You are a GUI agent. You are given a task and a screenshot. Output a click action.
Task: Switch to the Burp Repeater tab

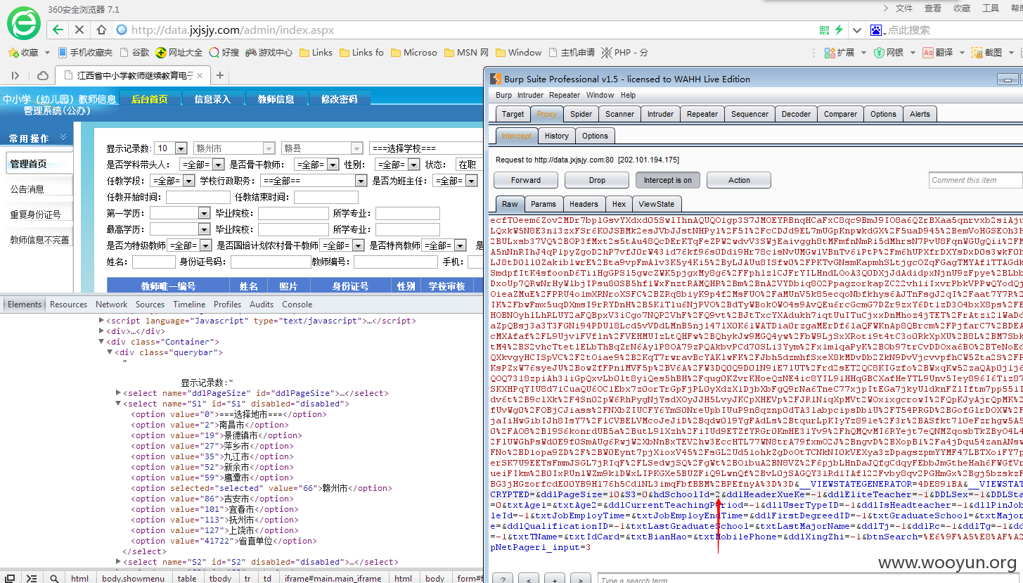(702, 114)
